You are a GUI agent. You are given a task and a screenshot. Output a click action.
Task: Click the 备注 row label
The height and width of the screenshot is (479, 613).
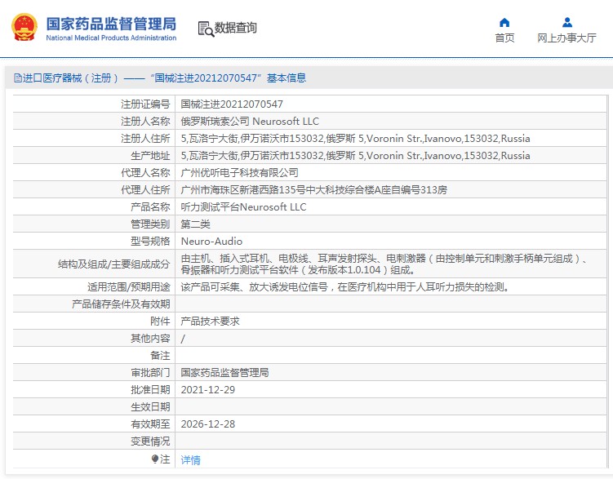pos(160,356)
